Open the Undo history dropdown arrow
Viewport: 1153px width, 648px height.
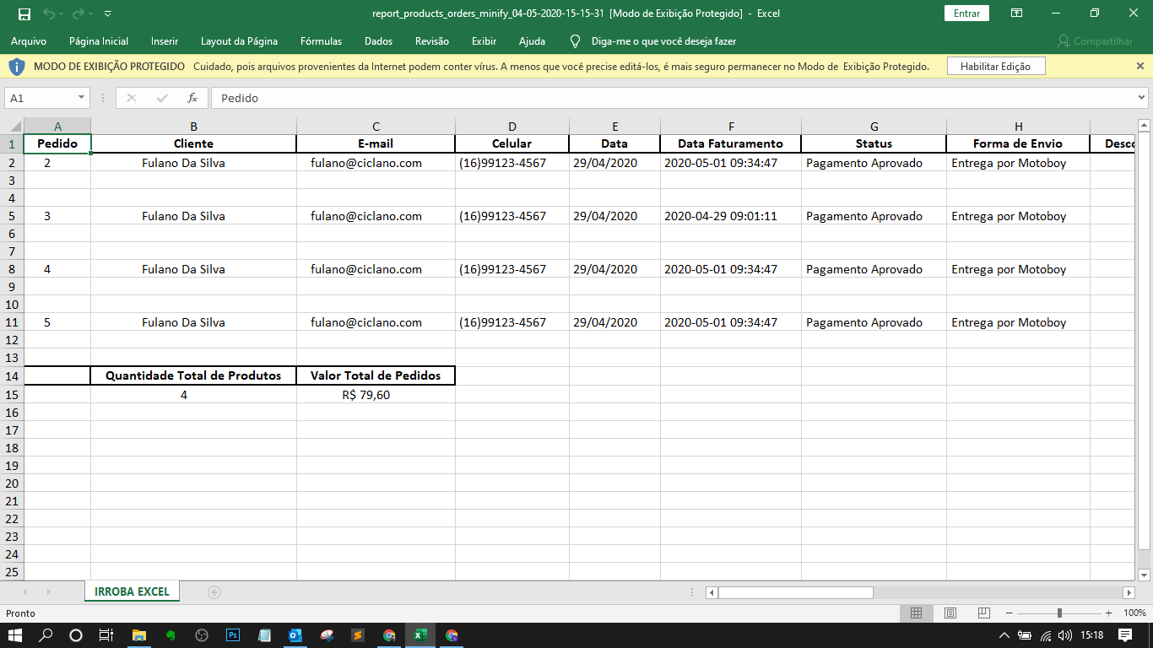pyautogui.click(x=62, y=13)
